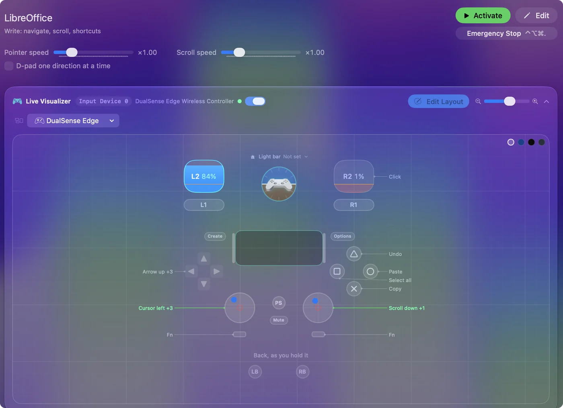
Task: Adjust the Pointer speed slider handle
Action: 72,52
